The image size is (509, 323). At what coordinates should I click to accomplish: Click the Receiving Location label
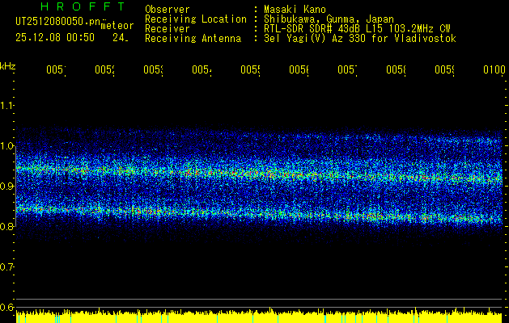(x=196, y=19)
